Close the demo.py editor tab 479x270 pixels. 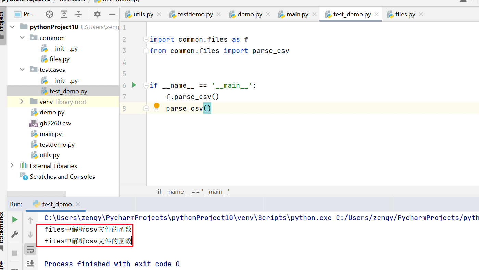tap(268, 14)
